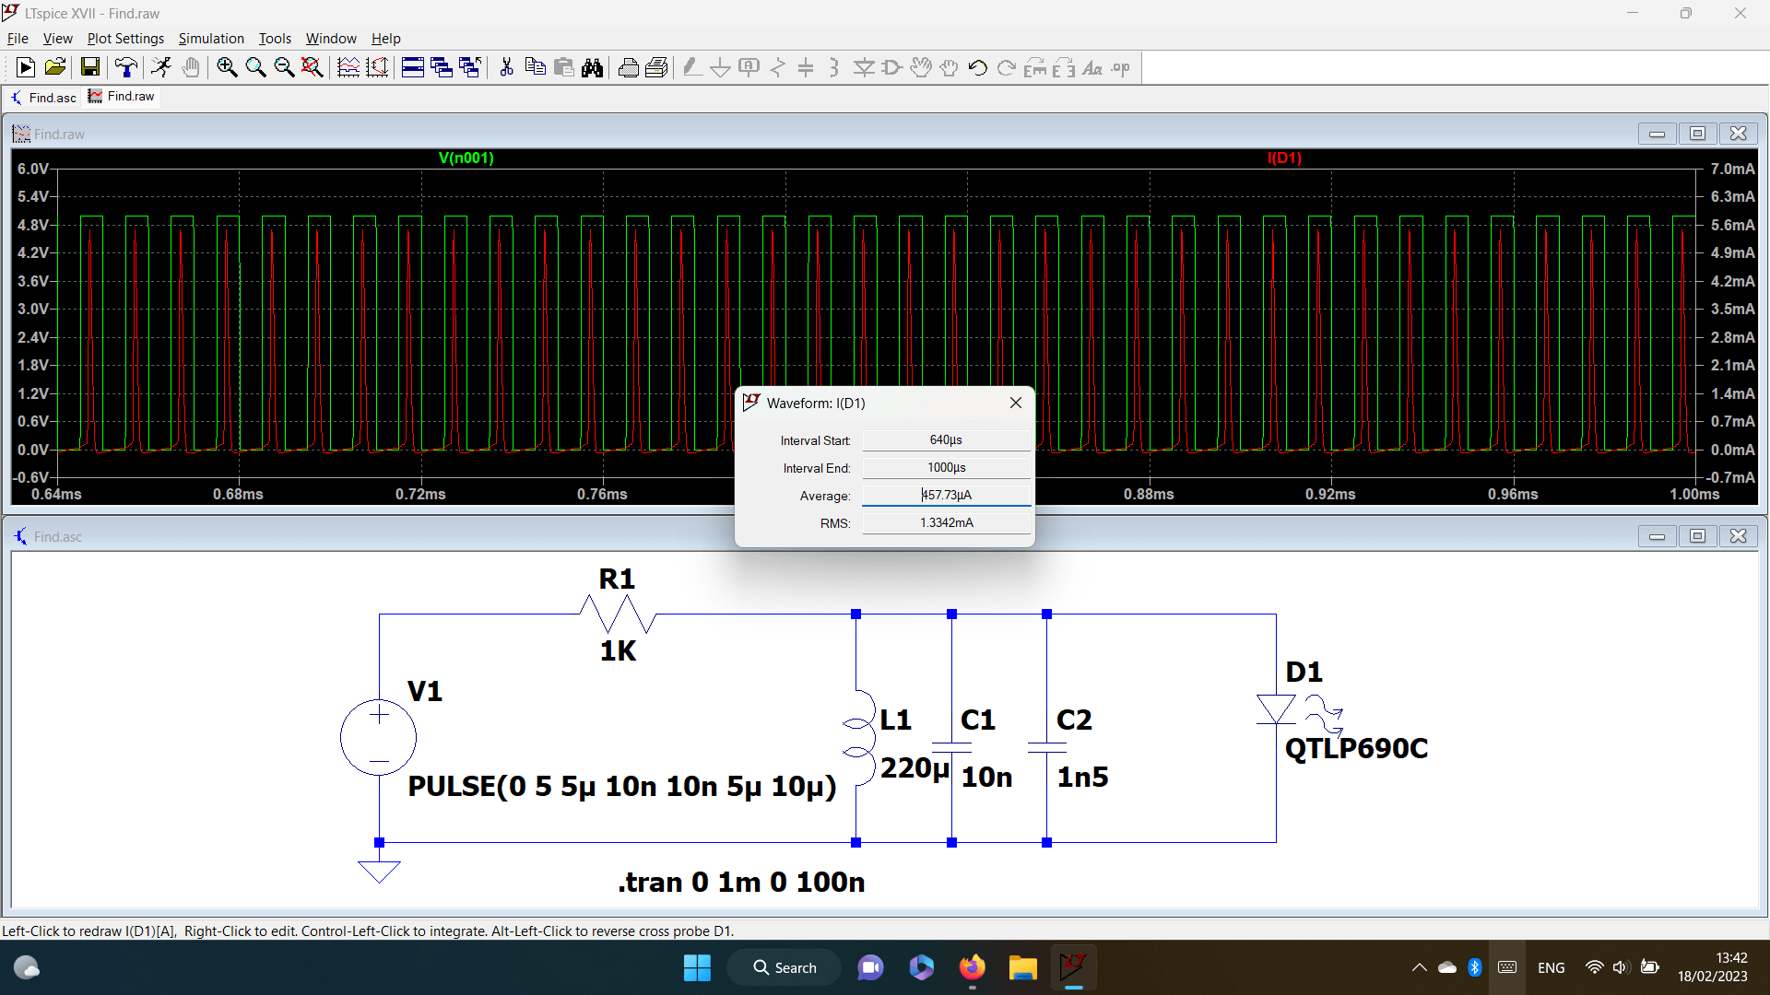This screenshot has width=1770, height=995.
Task: Select the Place Diode tool
Action: 864,67
